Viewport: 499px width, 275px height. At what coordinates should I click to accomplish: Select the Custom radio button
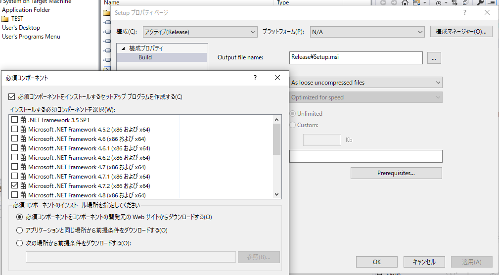(x=292, y=125)
